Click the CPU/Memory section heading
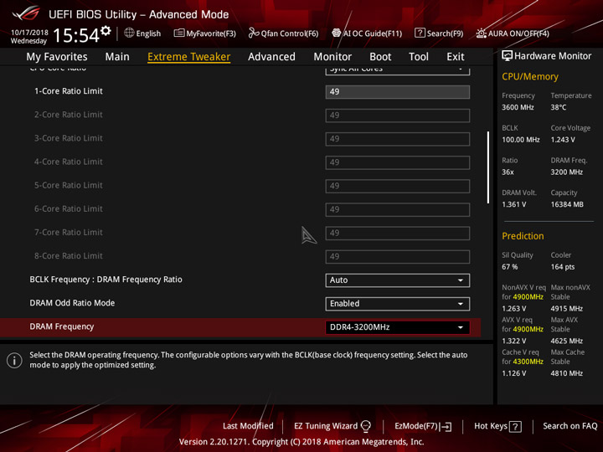The height and width of the screenshot is (452, 603). click(530, 76)
